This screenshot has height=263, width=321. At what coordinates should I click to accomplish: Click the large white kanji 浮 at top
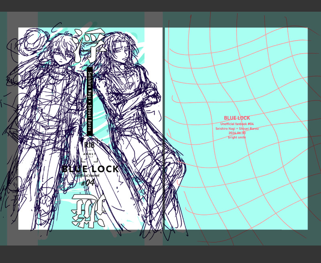pos(89,45)
